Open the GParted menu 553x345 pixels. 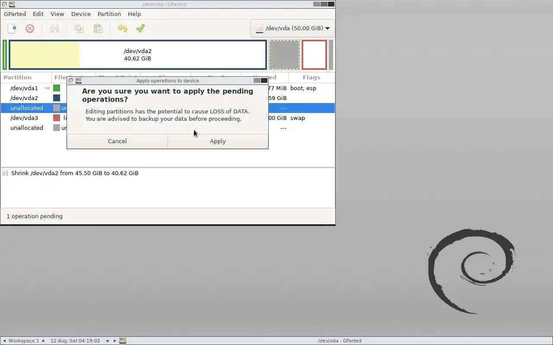click(15, 14)
